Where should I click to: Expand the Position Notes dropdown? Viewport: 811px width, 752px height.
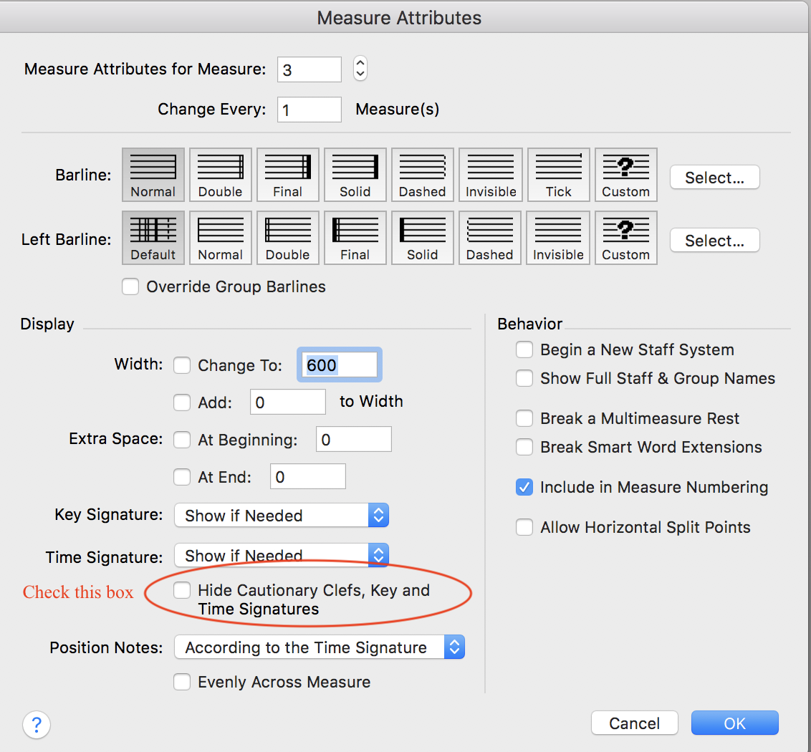(320, 647)
